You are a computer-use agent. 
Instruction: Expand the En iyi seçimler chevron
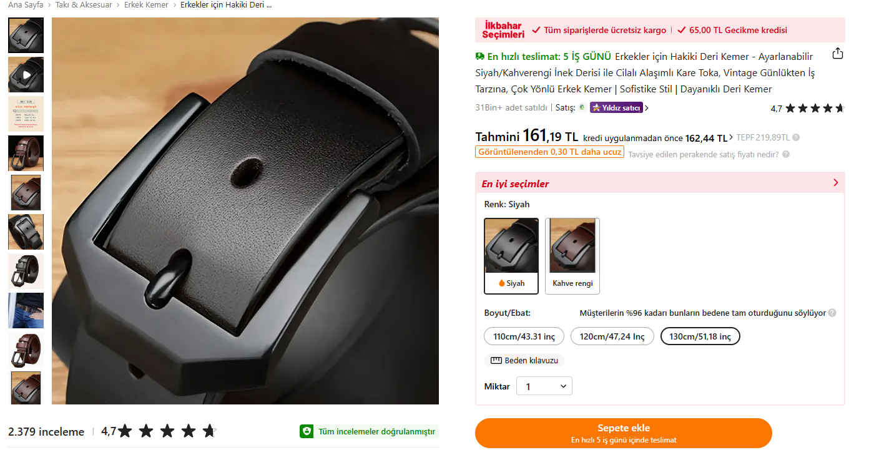(836, 183)
